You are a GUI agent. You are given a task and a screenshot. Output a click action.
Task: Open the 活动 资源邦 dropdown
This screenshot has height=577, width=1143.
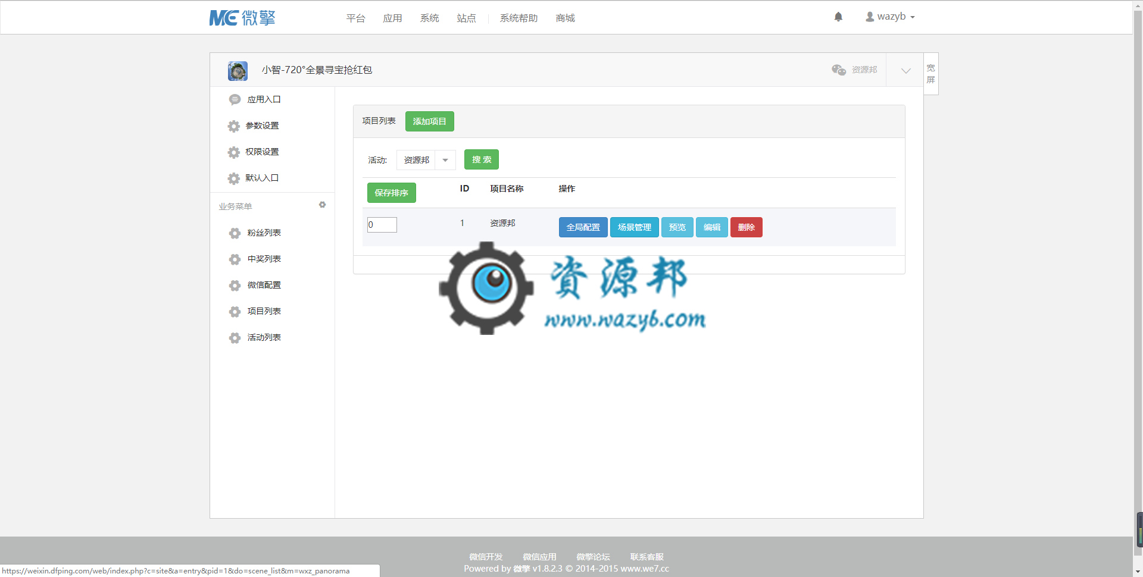click(426, 160)
